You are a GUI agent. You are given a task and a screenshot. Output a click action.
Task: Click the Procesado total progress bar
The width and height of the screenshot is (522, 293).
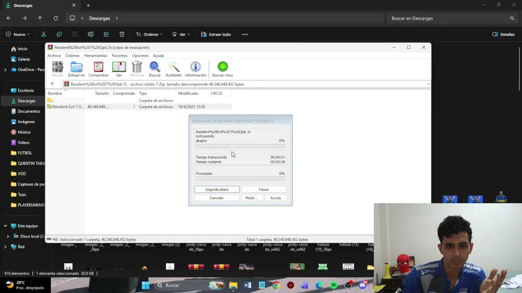pos(240,178)
